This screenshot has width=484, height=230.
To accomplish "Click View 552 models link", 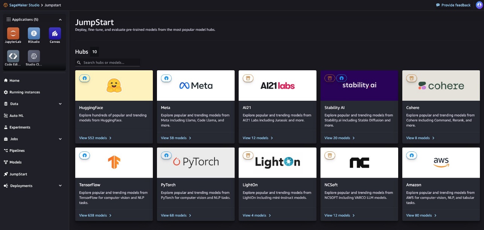I will [x=95, y=138].
